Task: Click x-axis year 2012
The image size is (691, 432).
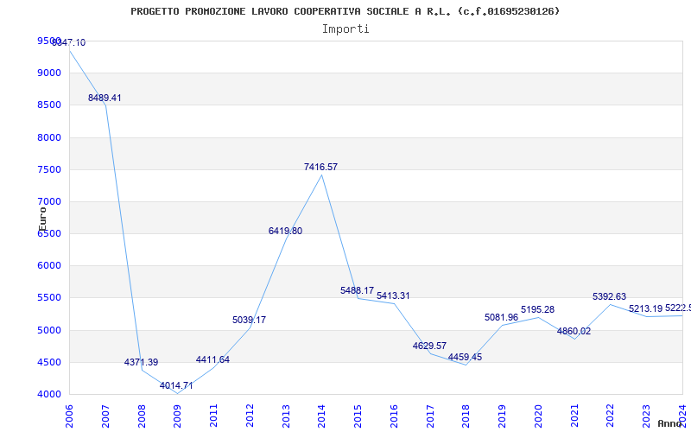Action: [x=250, y=416]
